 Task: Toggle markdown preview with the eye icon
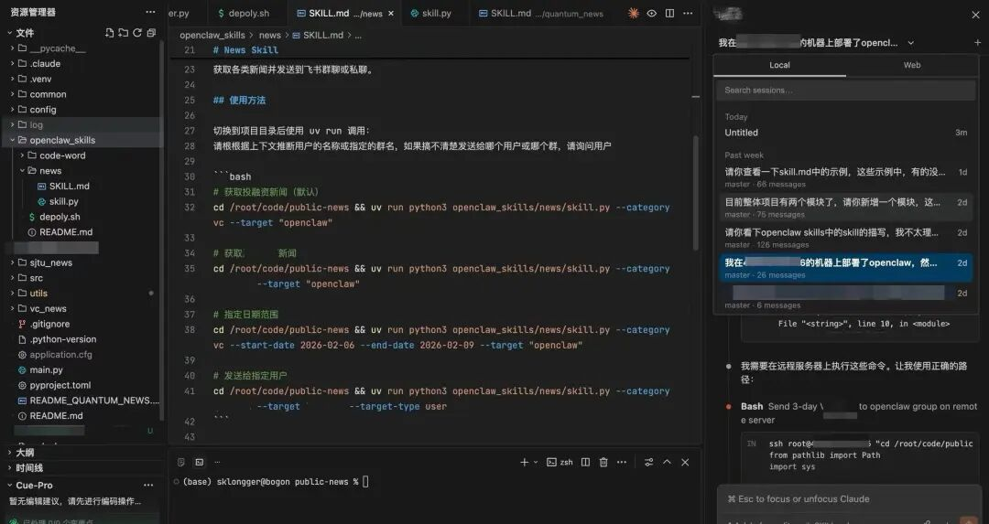[652, 14]
